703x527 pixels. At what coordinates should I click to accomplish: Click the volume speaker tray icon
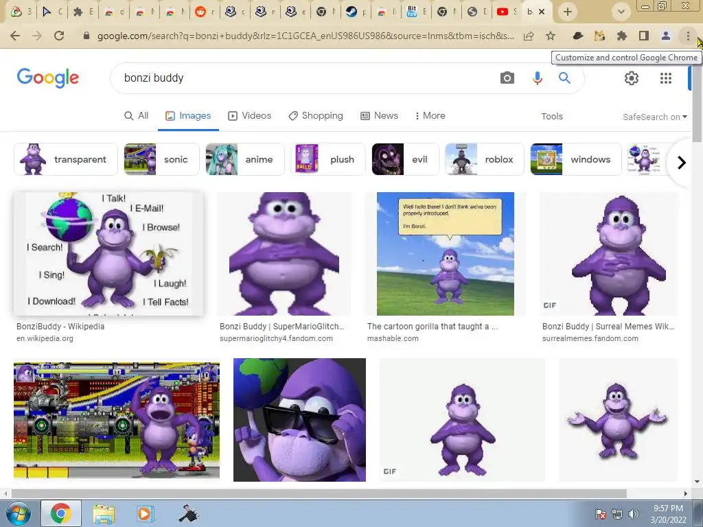pos(634,514)
